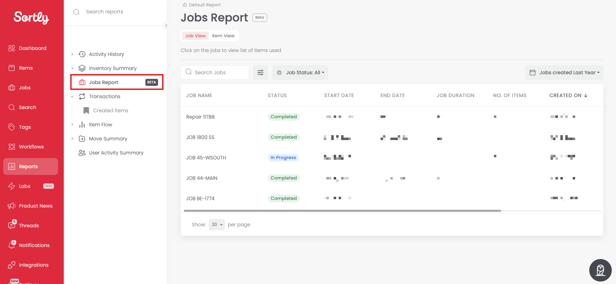Screen dimensions: 616x284
Task: Open Labs lightning bolt icon
Action: pos(12,186)
